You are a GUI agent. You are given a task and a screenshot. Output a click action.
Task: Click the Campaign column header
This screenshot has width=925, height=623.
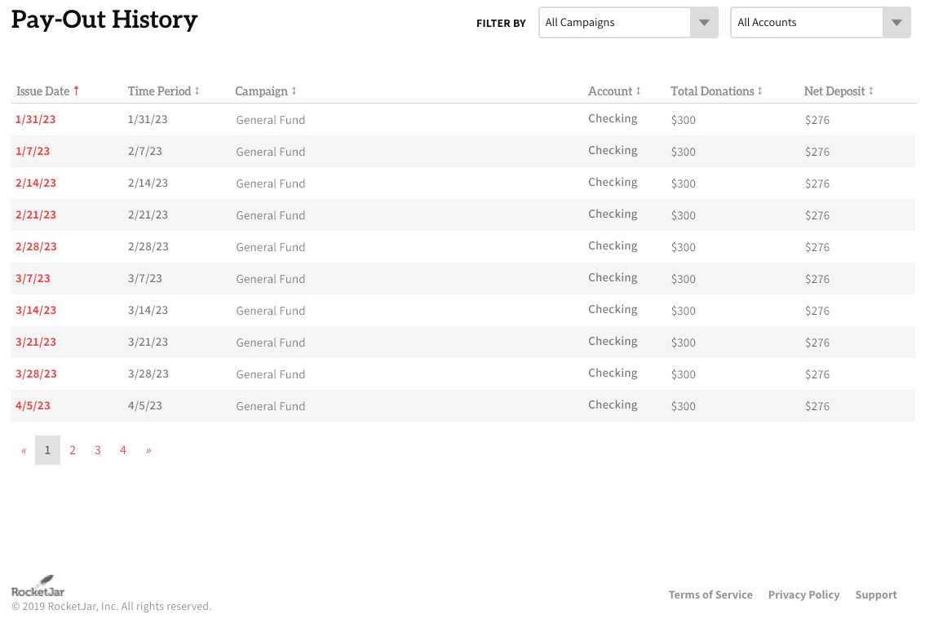(x=261, y=91)
